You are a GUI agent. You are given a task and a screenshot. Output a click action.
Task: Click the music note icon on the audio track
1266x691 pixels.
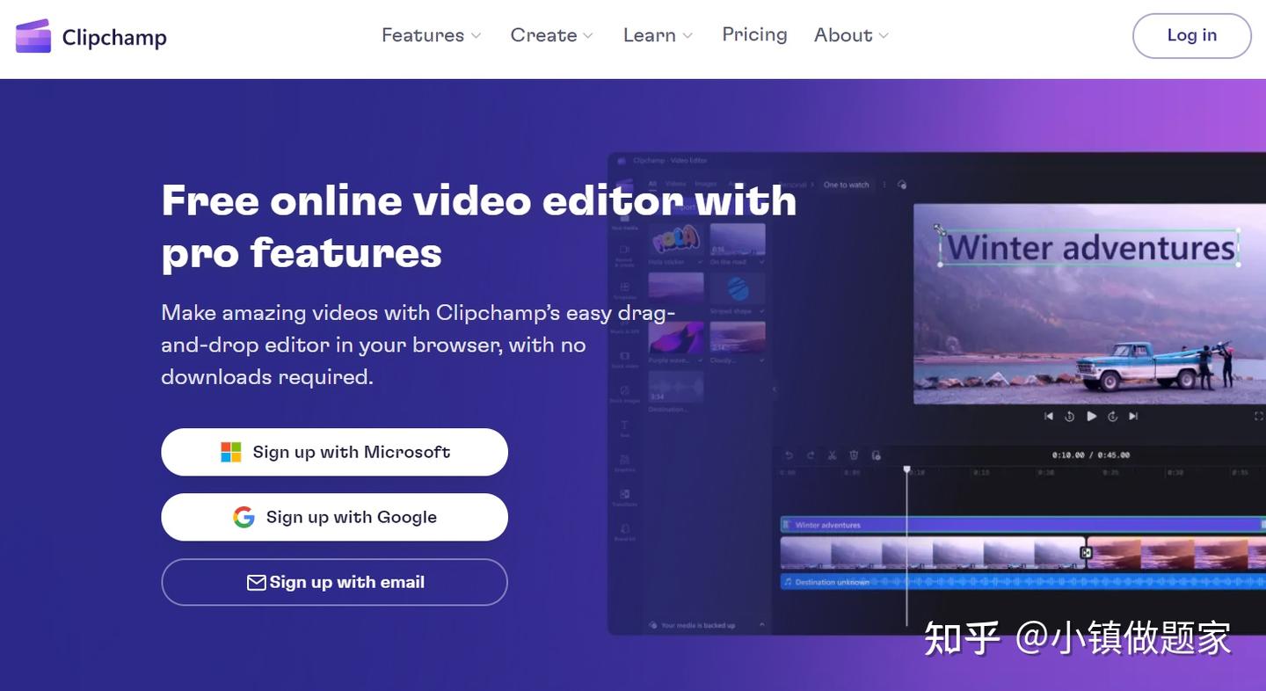(789, 582)
